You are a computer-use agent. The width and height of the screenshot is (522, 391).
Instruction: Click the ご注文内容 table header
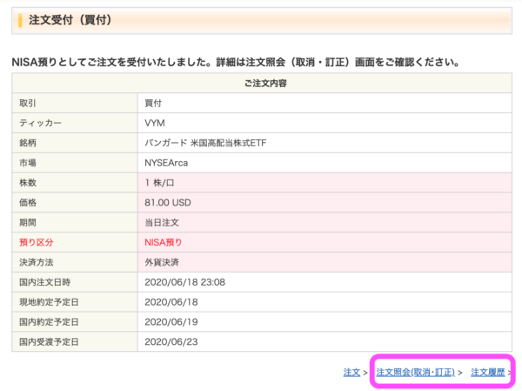coord(265,84)
